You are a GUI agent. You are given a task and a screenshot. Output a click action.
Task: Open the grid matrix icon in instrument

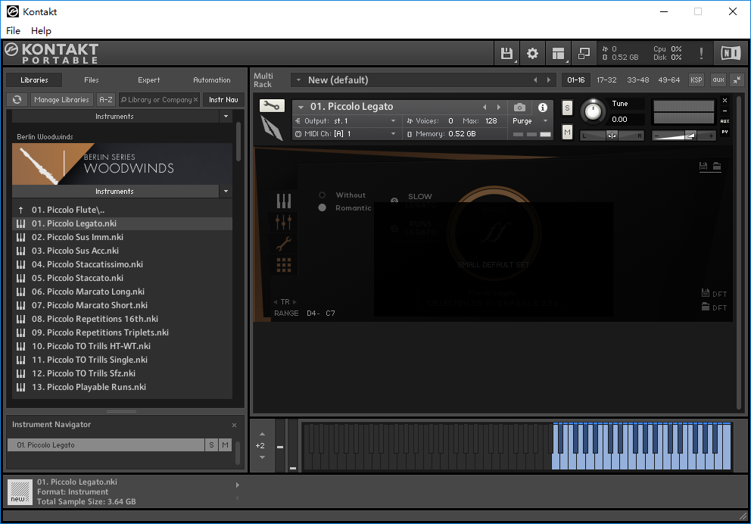284,265
